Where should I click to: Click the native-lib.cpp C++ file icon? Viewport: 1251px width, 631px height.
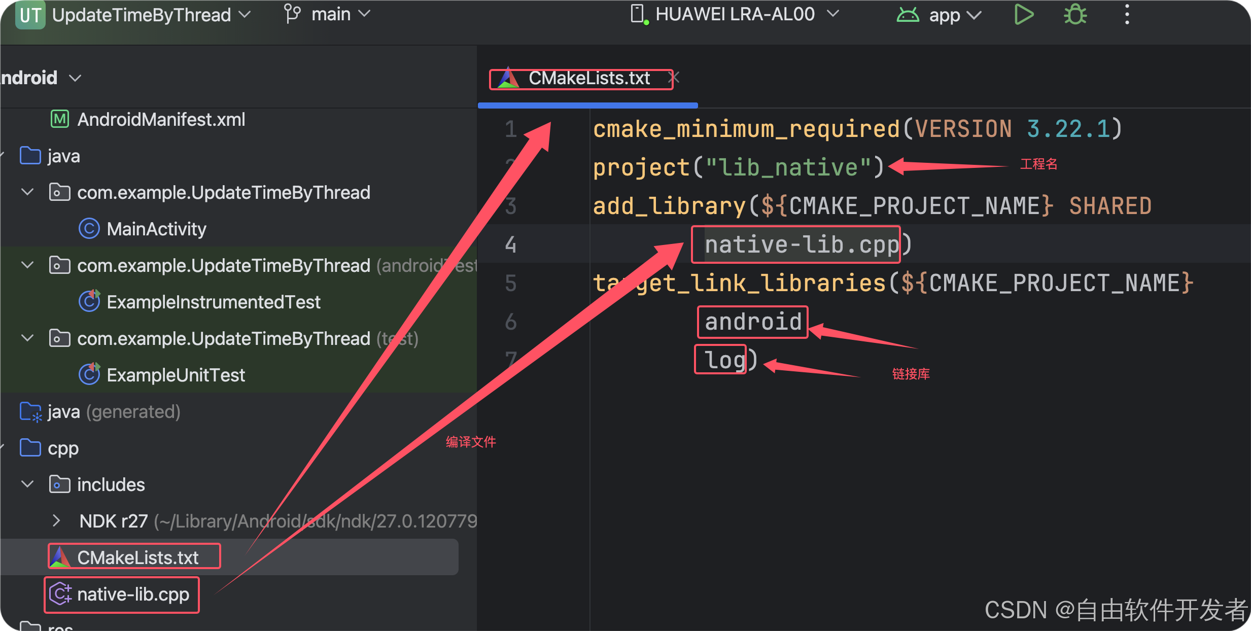pyautogui.click(x=60, y=593)
